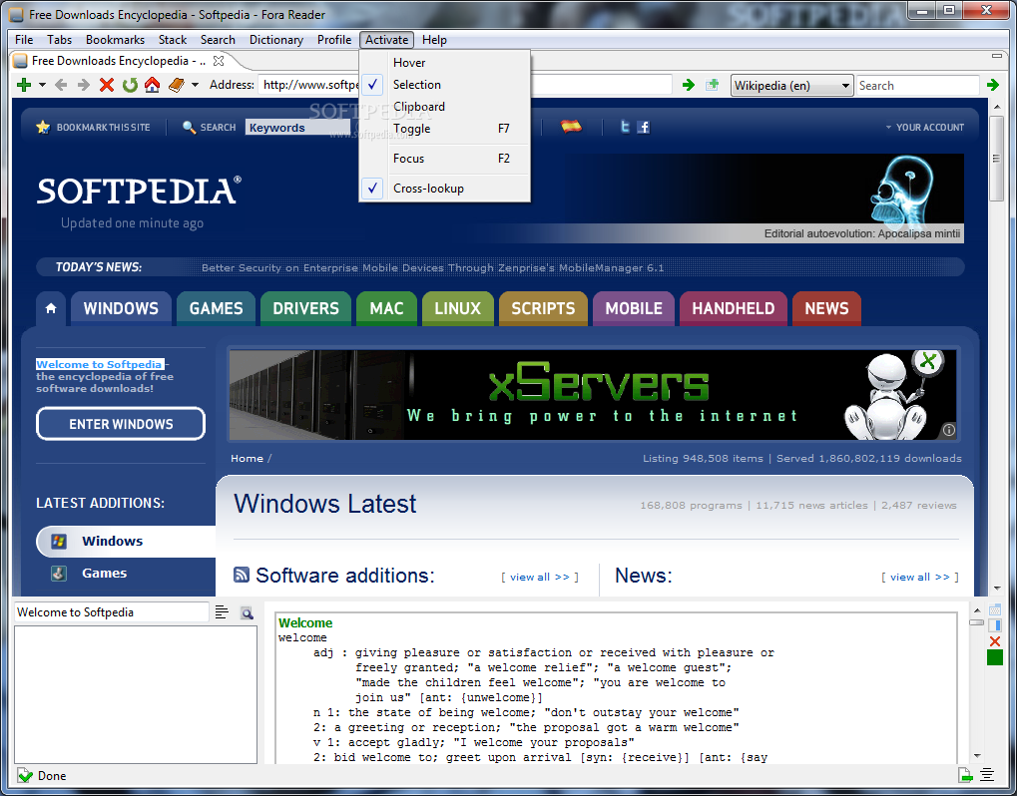Enable Clipboard activation in the menu
The image size is (1017, 796).
click(x=445, y=107)
